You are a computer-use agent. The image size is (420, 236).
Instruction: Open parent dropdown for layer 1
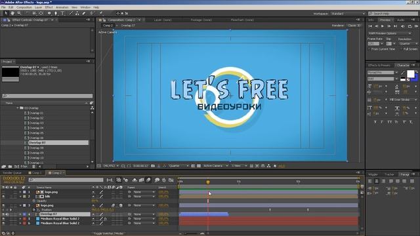pos(144,192)
